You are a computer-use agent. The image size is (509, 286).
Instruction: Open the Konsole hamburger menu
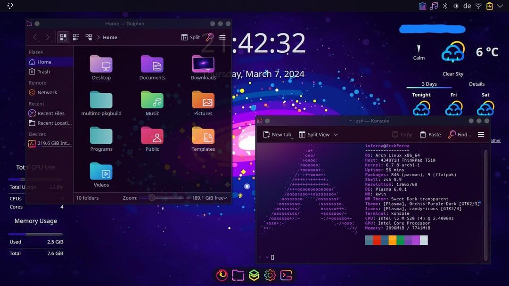click(481, 134)
